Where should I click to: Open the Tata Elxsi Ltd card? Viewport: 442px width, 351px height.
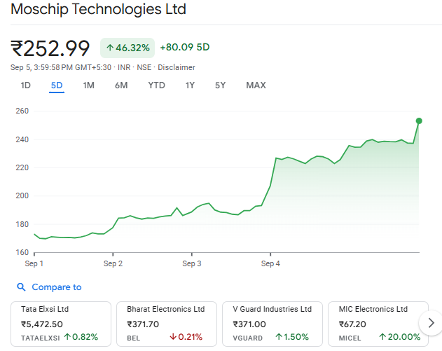click(x=61, y=323)
